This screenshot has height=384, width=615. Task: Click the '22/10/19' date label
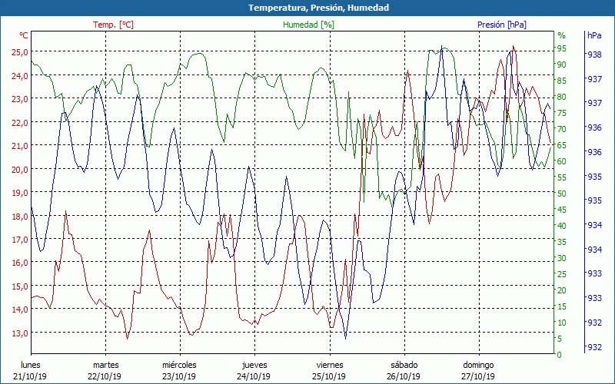coord(105,376)
